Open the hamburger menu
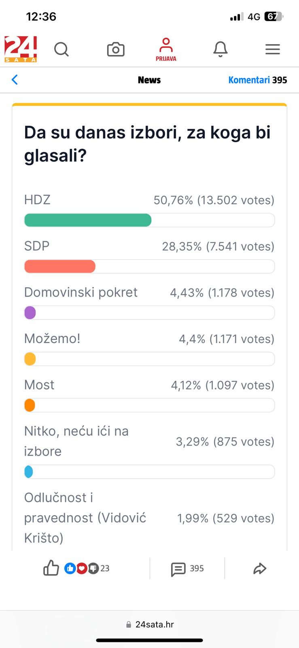The image size is (299, 648). pyautogui.click(x=273, y=49)
